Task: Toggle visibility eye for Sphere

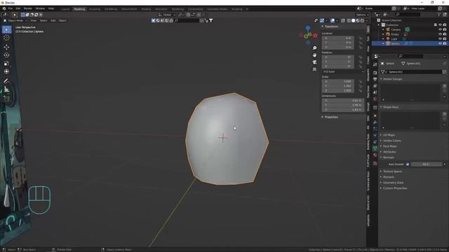Action: (440, 43)
